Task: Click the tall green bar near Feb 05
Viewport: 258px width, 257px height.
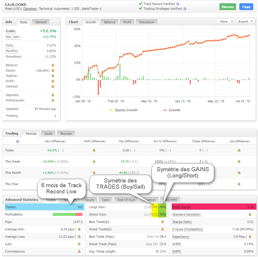Action: (120, 72)
